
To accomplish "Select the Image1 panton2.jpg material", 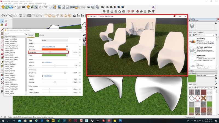I will coord(11,39).
